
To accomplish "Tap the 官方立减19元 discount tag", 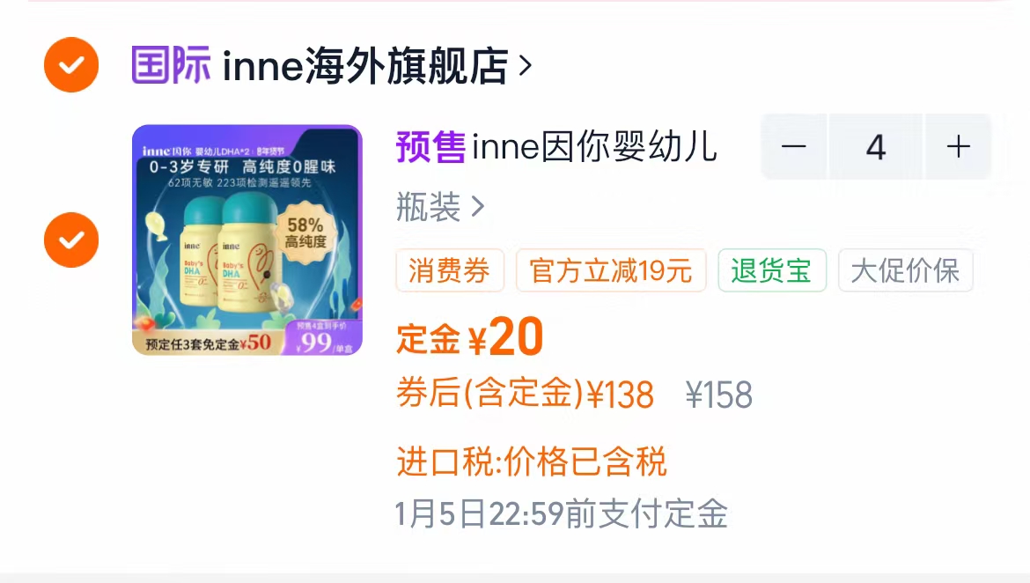I will pyautogui.click(x=611, y=270).
